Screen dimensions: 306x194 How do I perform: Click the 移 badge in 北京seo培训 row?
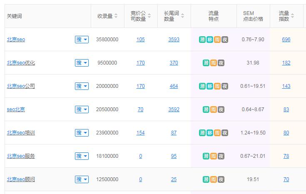[210, 133]
